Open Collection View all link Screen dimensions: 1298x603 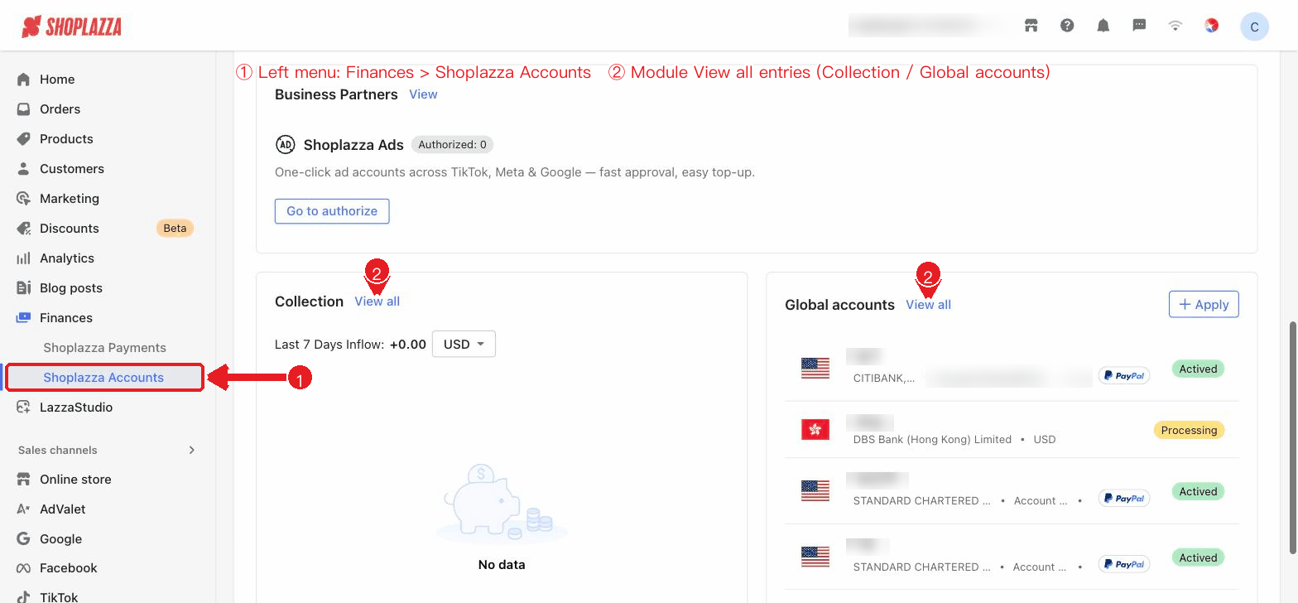pos(377,301)
